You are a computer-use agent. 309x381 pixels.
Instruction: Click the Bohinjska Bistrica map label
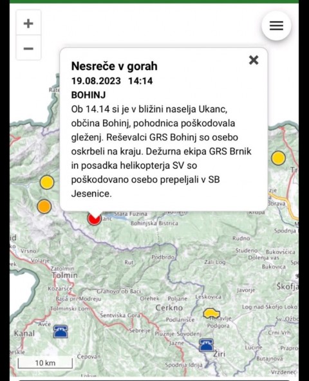tap(154, 223)
